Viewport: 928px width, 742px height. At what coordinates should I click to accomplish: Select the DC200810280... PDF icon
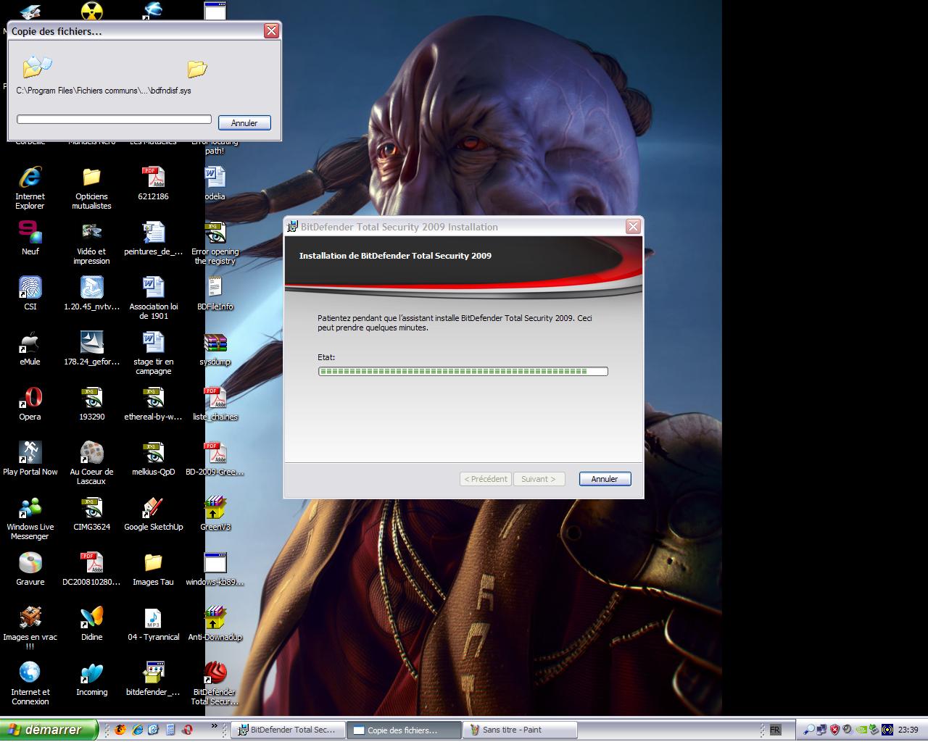coord(91,568)
